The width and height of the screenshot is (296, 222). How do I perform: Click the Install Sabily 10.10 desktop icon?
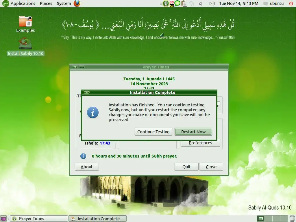pyautogui.click(x=25, y=47)
